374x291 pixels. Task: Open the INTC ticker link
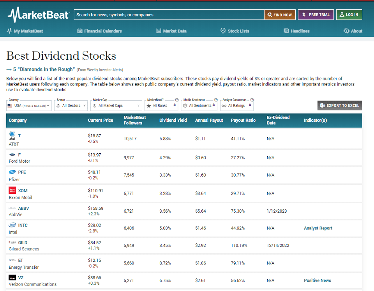pyautogui.click(x=23, y=225)
